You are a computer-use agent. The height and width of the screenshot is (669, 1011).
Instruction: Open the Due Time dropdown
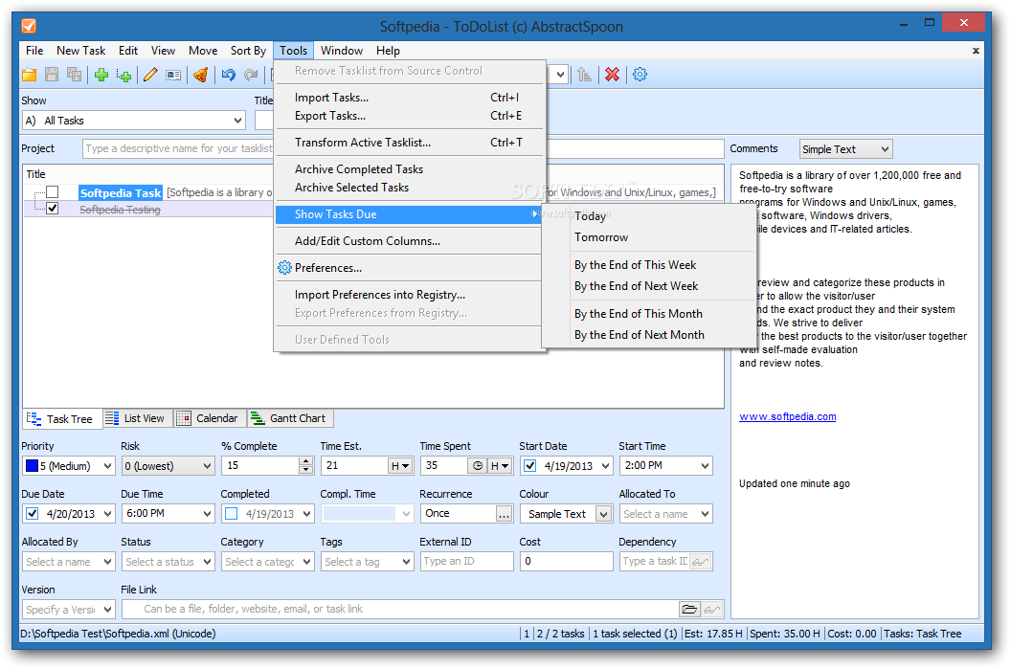click(x=207, y=514)
